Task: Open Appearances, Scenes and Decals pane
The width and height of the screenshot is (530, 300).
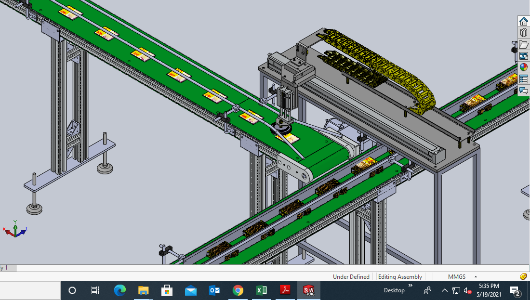Action: pyautogui.click(x=524, y=67)
